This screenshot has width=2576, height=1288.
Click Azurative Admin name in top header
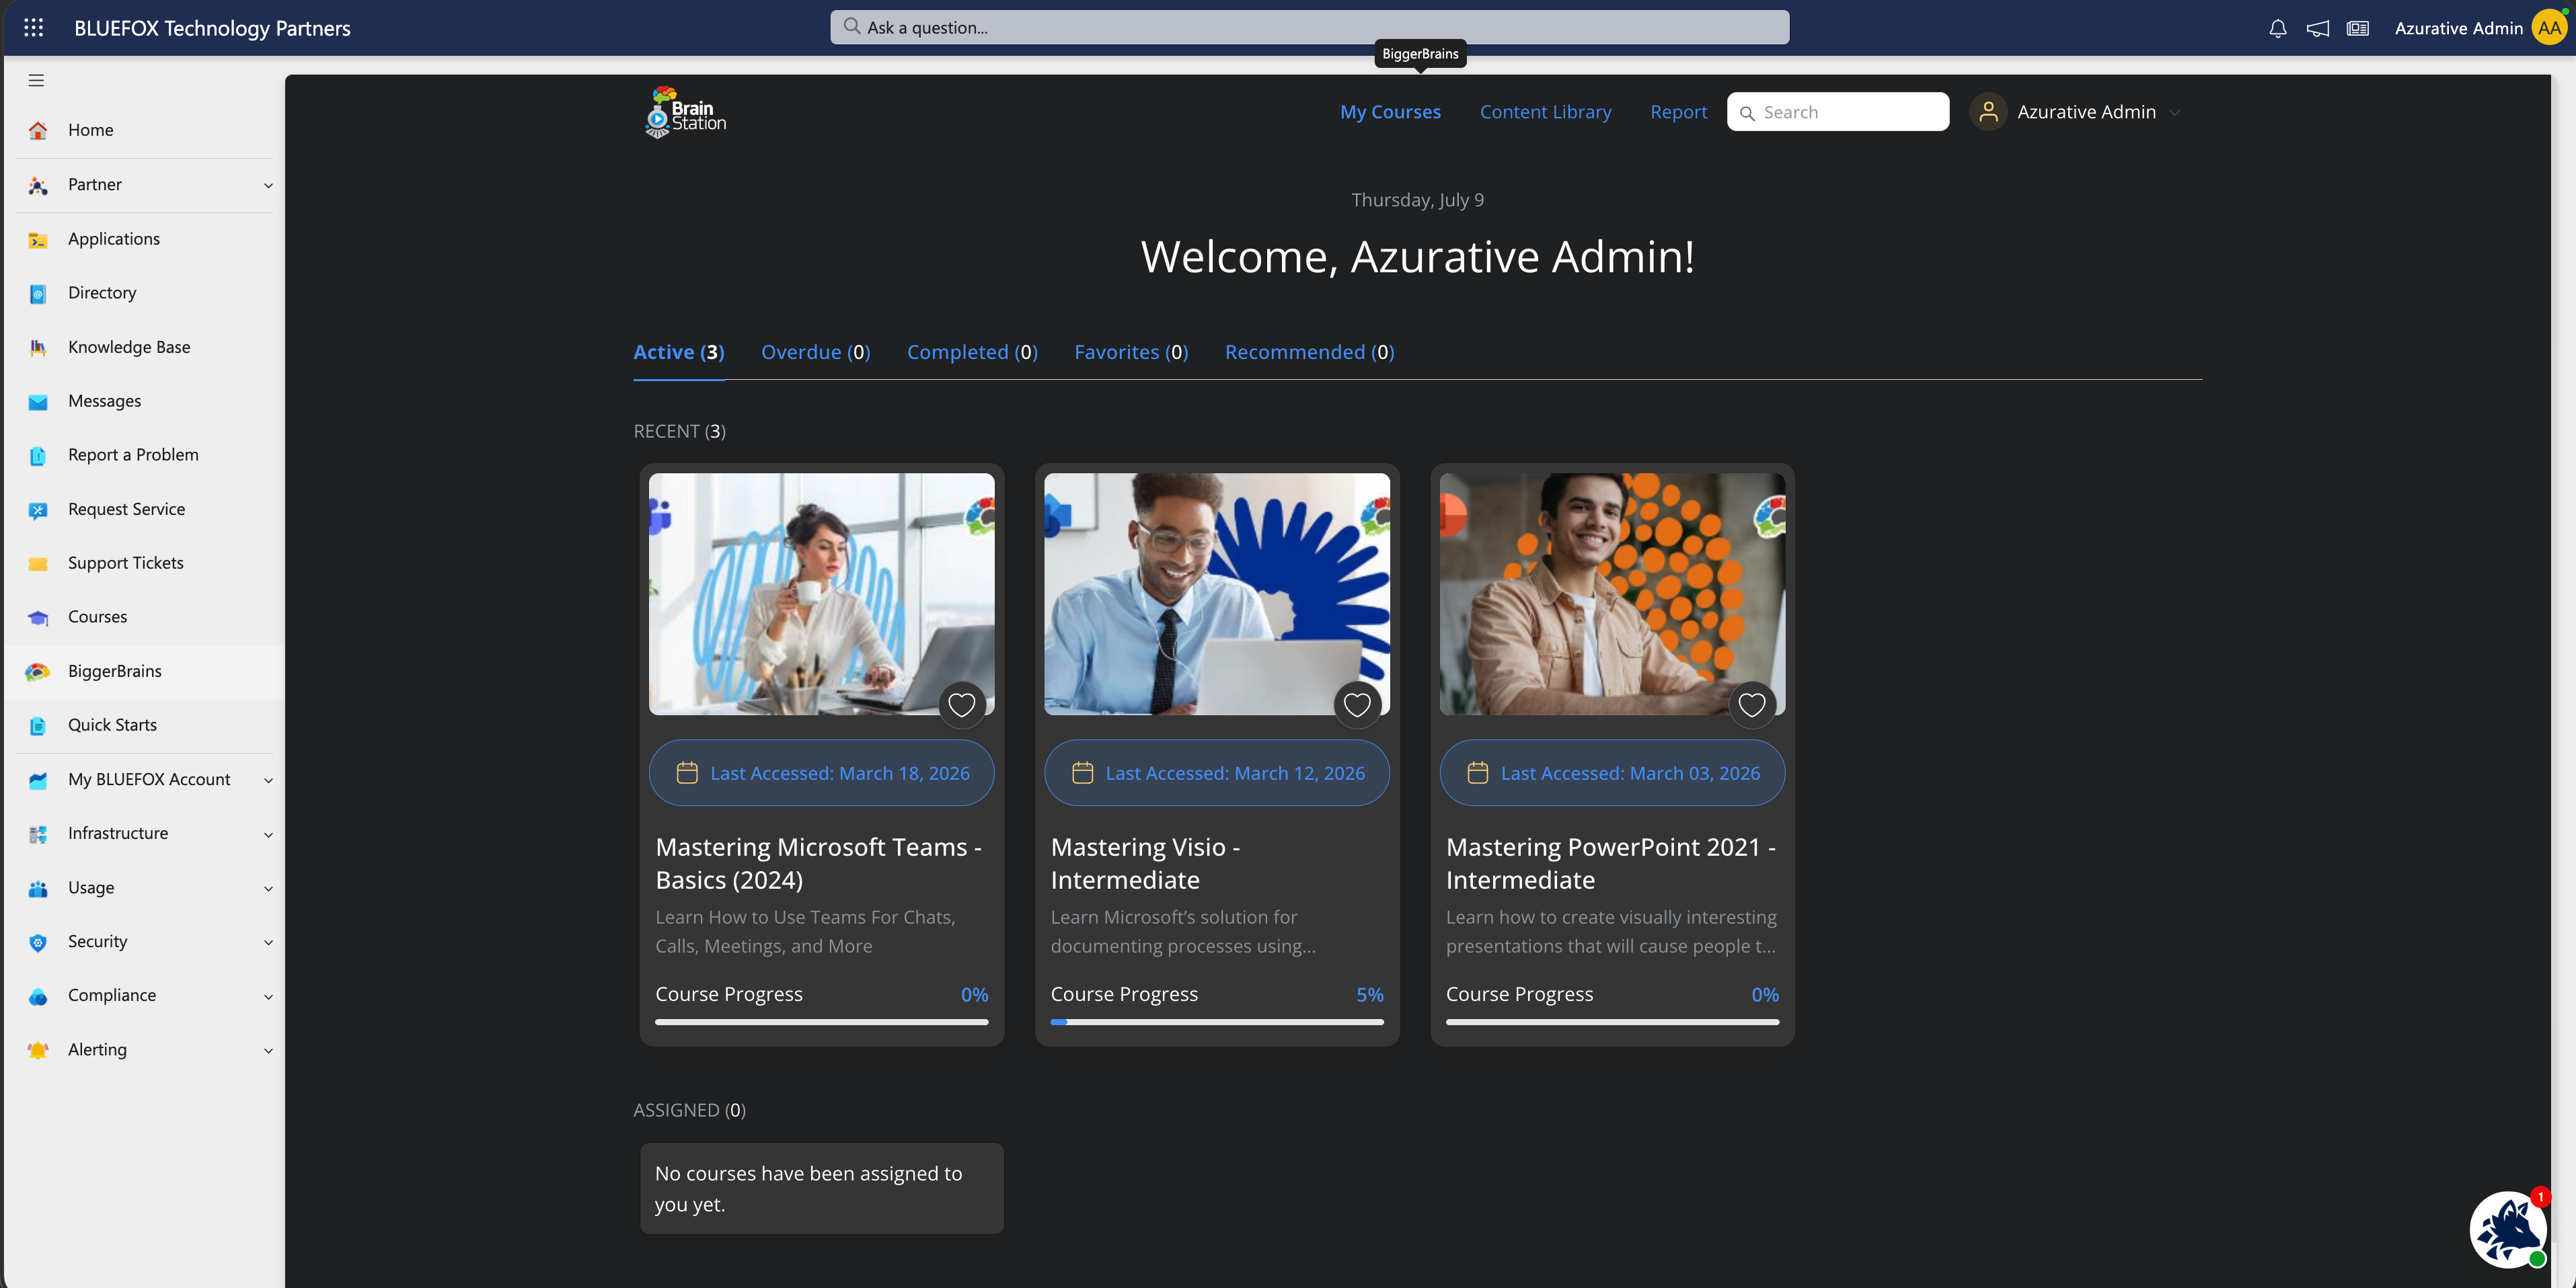point(2458,28)
